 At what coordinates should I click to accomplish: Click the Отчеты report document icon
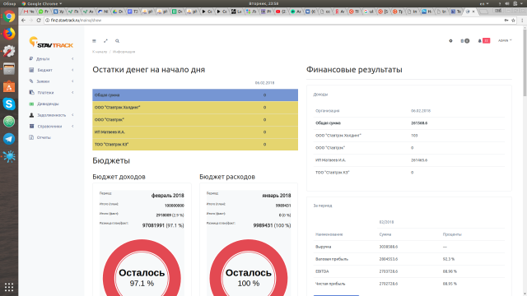coord(31,137)
